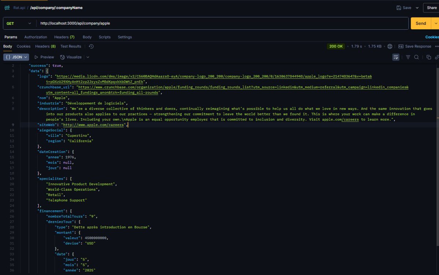
Task: Open the Authorization tab
Action: pyautogui.click(x=35, y=37)
